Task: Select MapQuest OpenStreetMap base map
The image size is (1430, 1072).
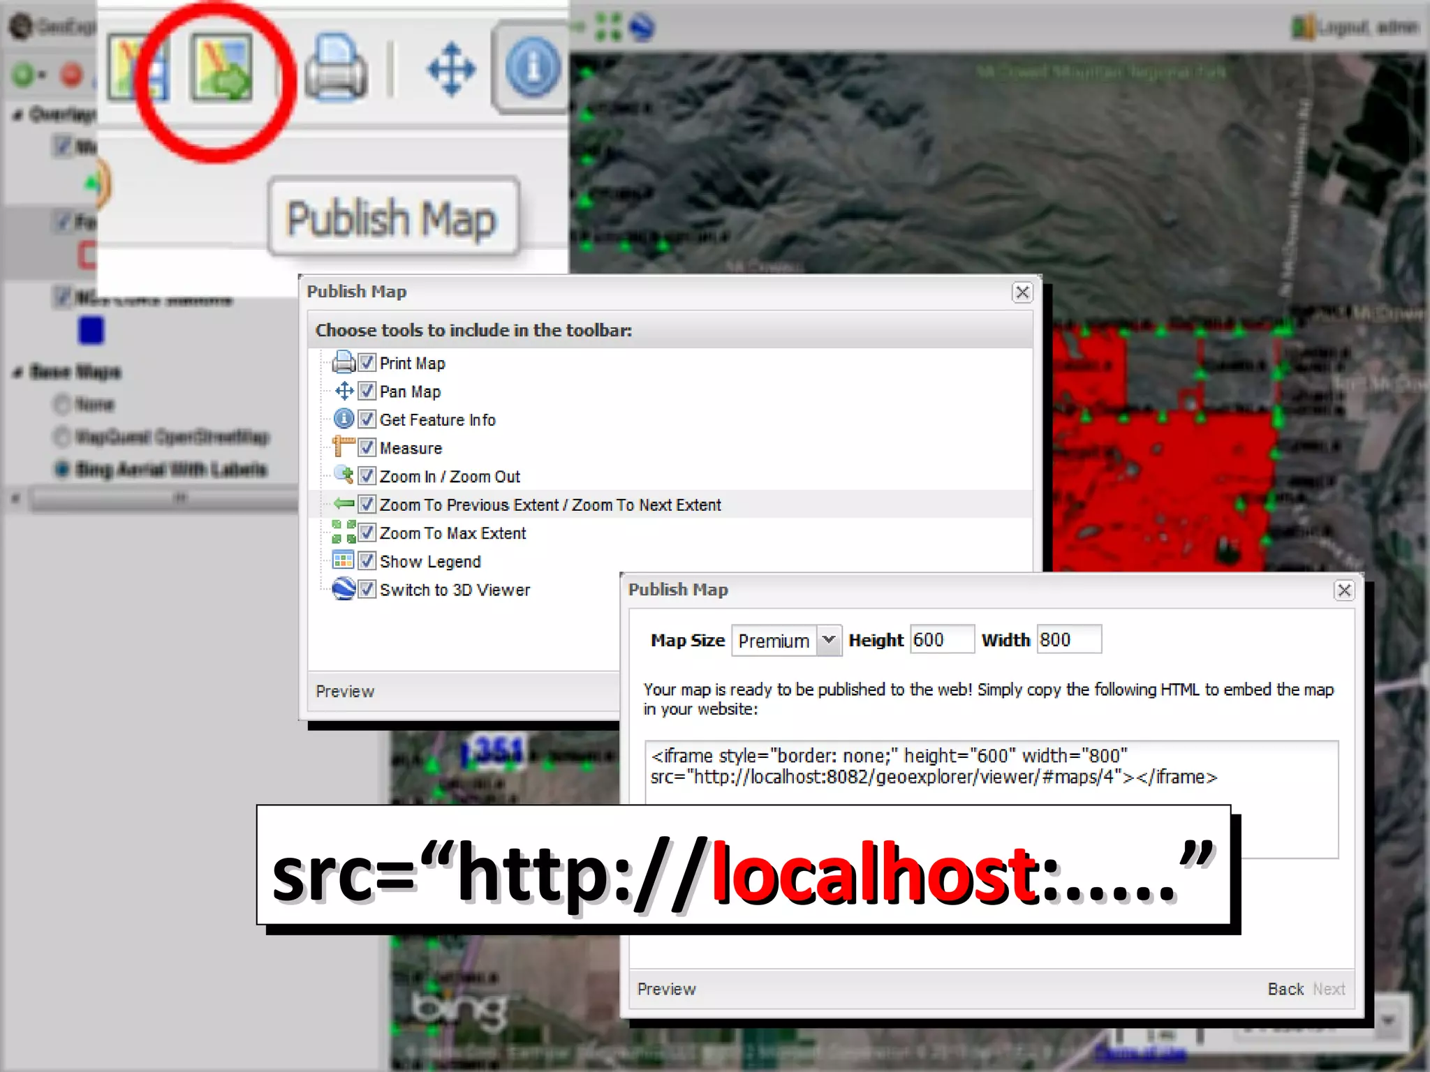Action: click(x=63, y=437)
